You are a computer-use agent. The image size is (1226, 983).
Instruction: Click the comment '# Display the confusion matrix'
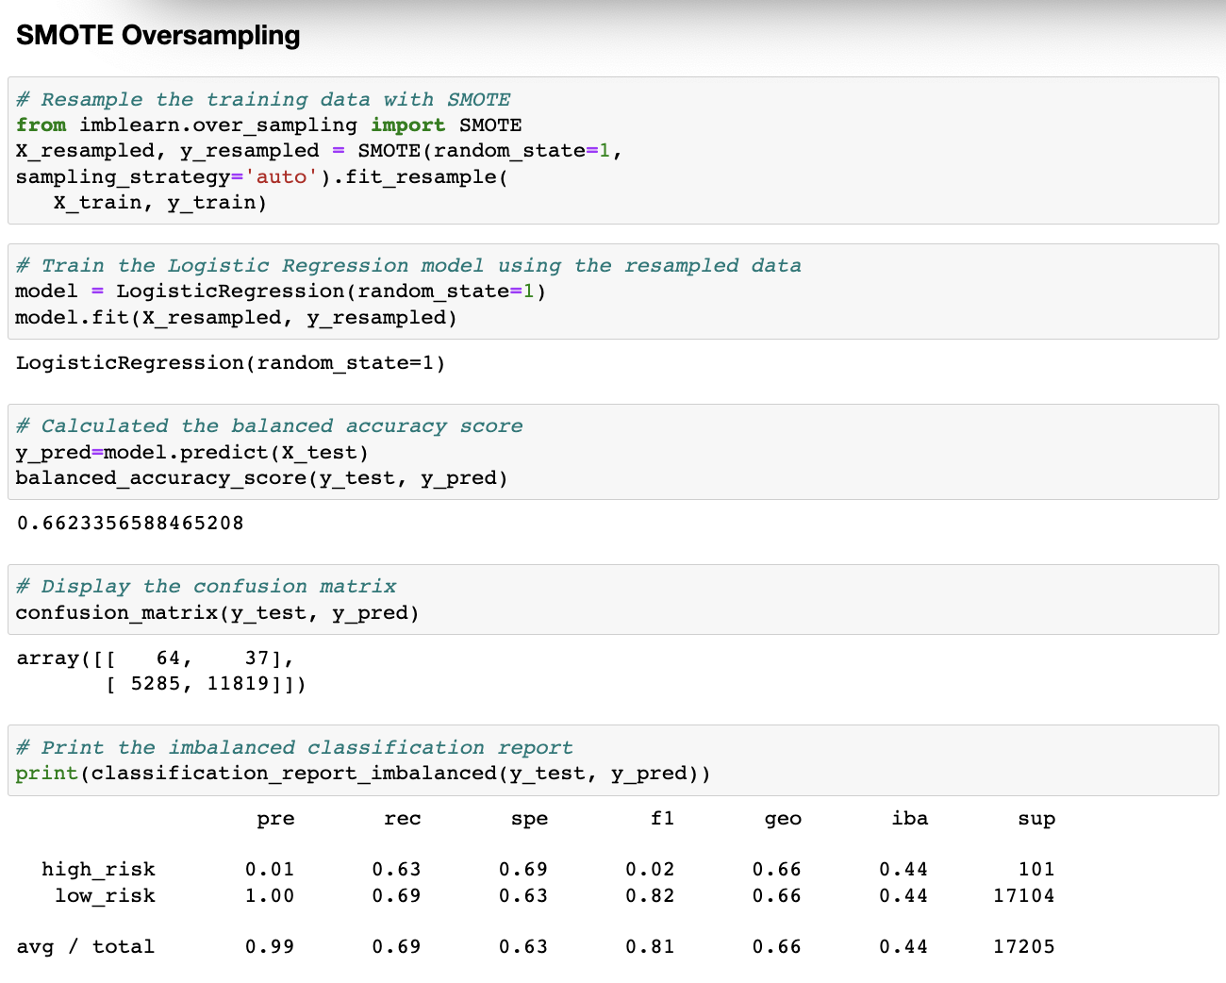click(206, 587)
